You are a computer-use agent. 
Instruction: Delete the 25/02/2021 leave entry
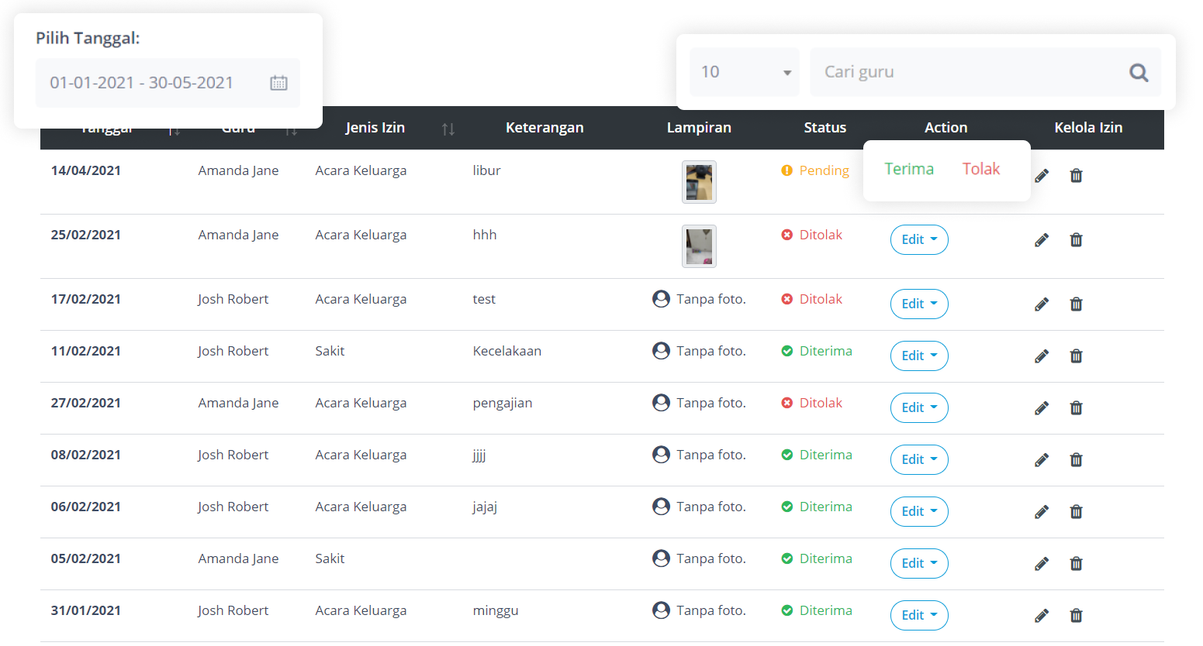point(1076,240)
